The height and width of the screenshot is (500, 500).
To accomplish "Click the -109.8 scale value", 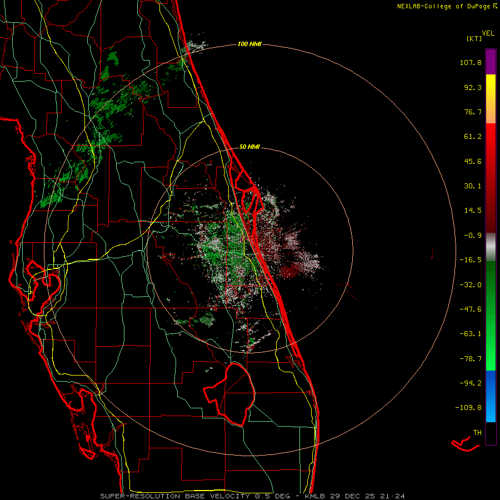I will click(468, 408).
